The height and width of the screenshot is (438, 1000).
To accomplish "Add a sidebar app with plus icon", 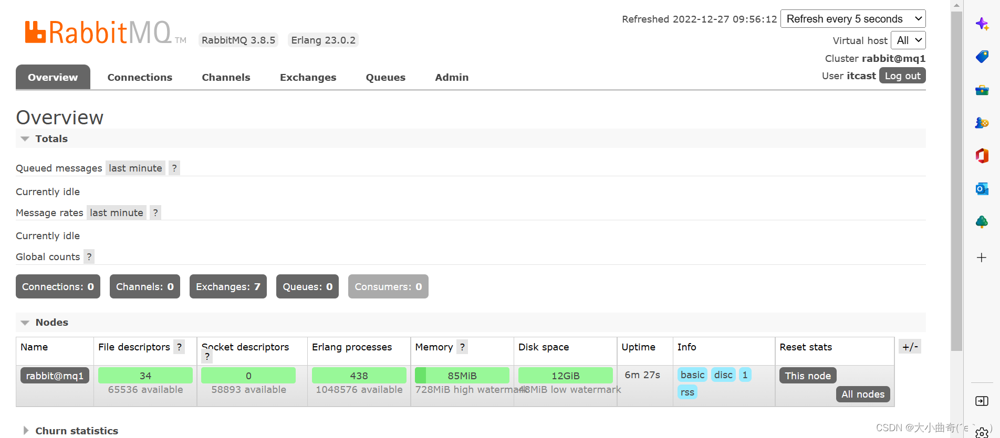I will coord(982,258).
